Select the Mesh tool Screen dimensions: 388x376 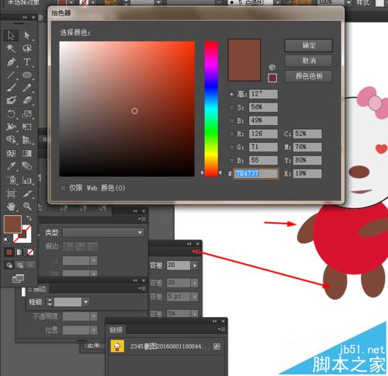[x=11, y=153]
